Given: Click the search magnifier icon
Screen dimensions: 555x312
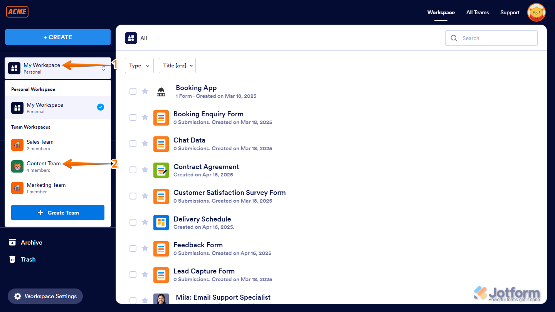Looking at the screenshot, I should coord(454,38).
